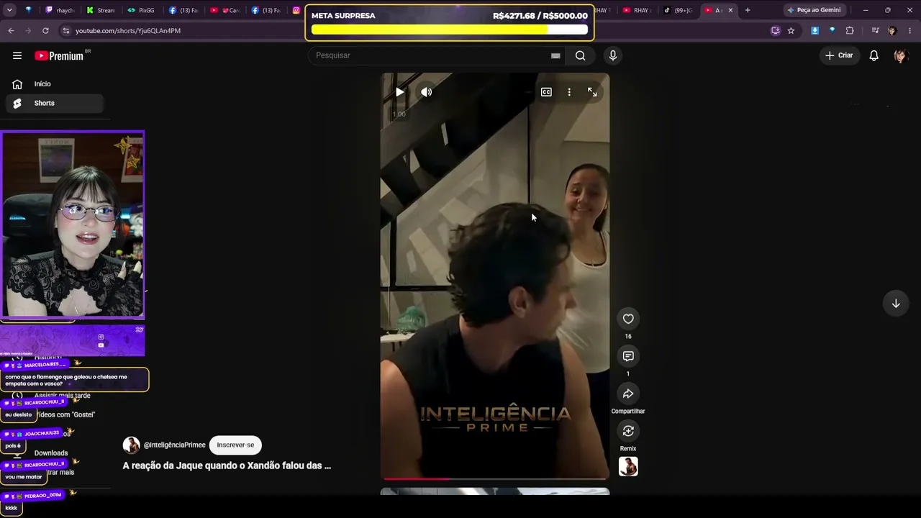Switch to the Kick Stream tab

tap(101, 10)
